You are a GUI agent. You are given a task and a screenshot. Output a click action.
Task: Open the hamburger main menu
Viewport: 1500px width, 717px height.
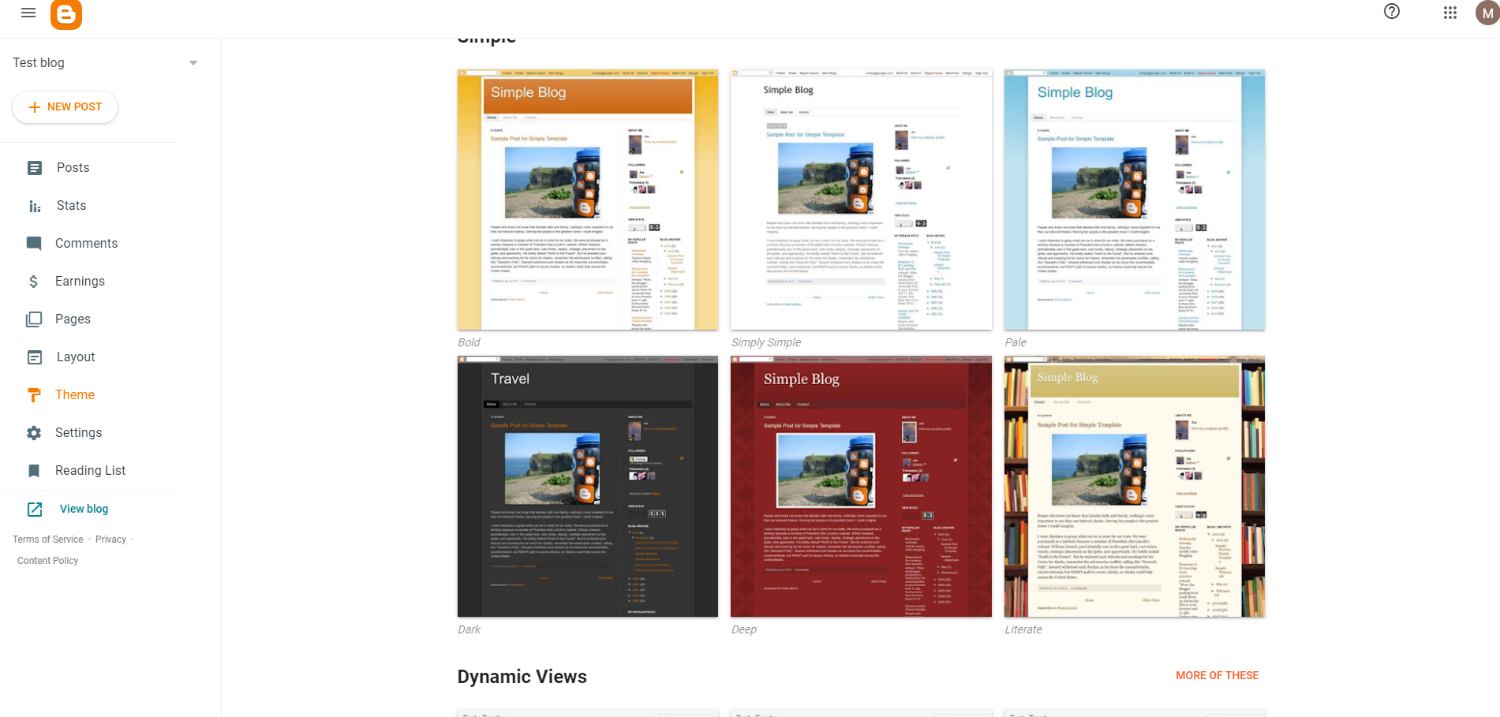click(x=28, y=13)
